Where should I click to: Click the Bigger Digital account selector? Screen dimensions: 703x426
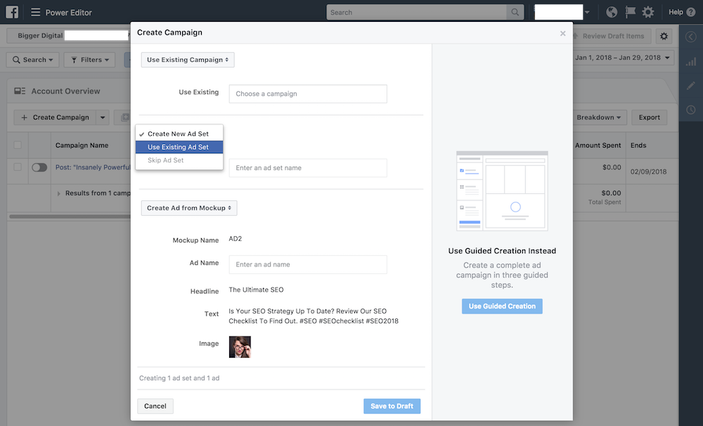tap(69, 35)
